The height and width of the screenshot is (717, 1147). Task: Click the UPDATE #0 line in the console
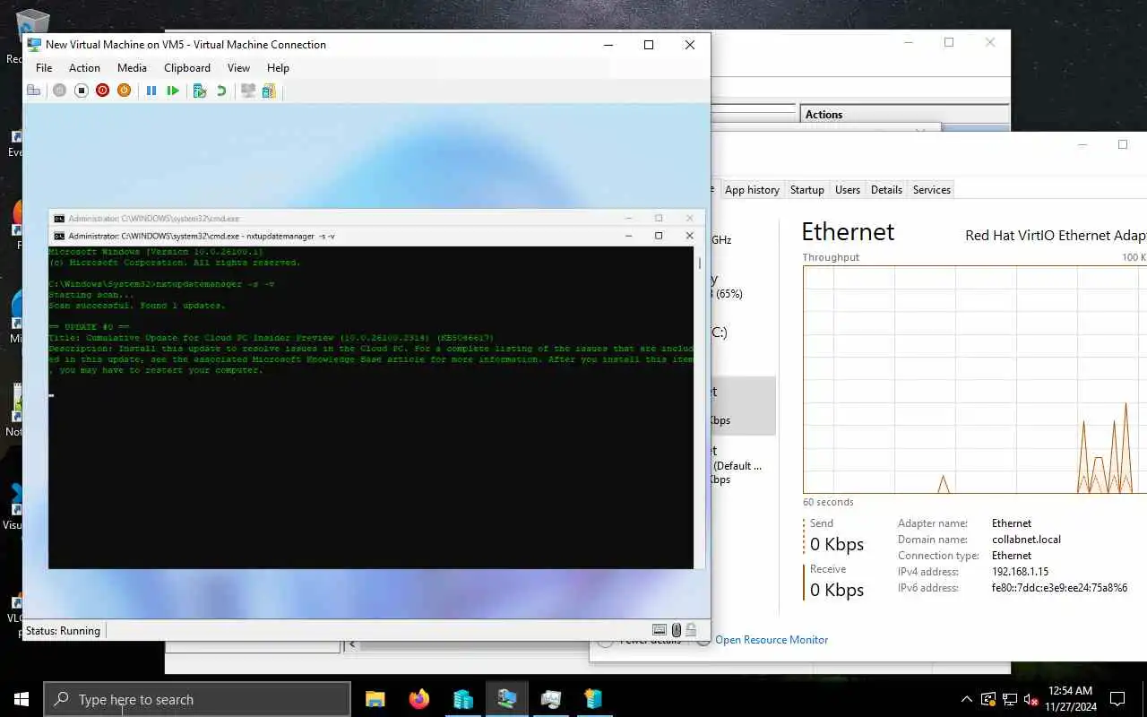click(x=89, y=327)
